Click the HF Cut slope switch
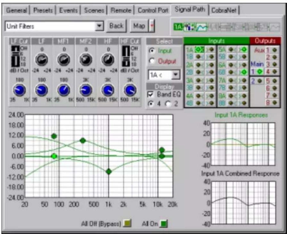 coord(126,56)
